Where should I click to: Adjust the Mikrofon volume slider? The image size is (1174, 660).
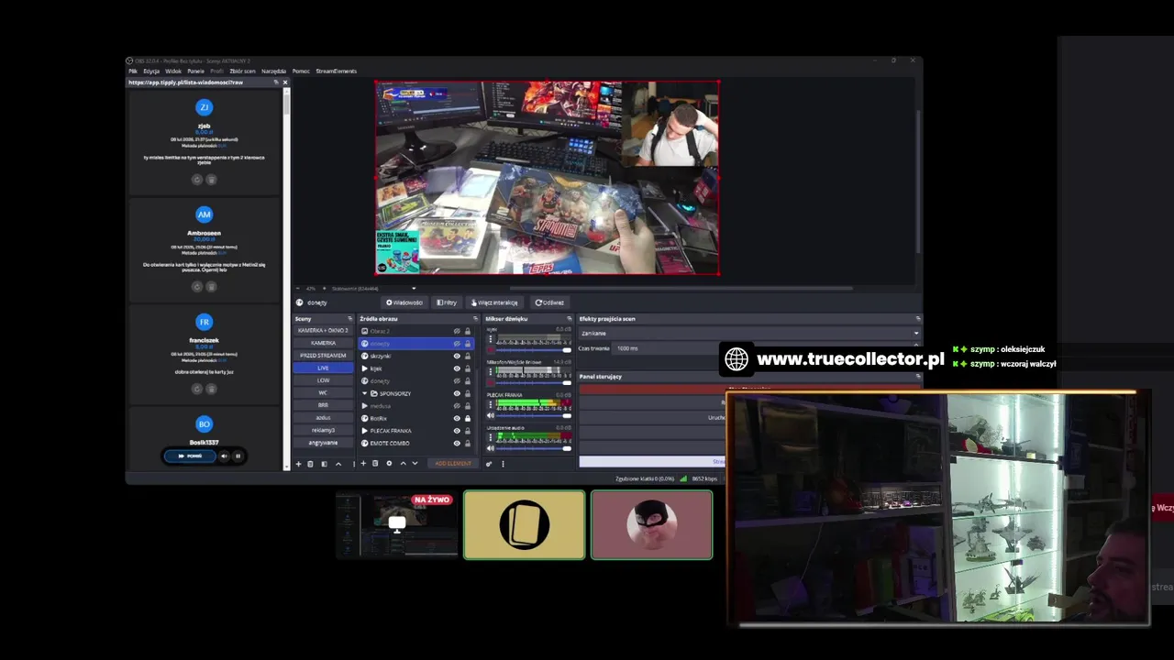[x=534, y=383]
